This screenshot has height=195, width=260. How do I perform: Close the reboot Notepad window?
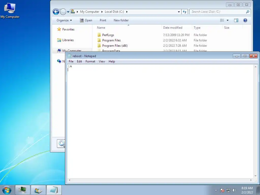pyautogui.click(x=254, y=56)
